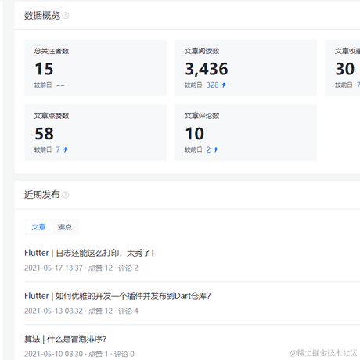The height and width of the screenshot is (360, 360).
Task: Click the 30 collections value
Action: (345, 69)
